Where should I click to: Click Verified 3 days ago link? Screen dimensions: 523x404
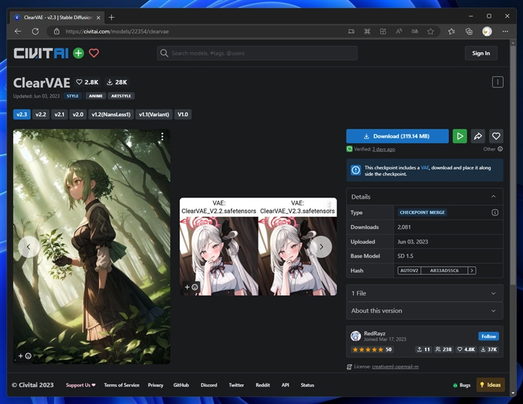coord(383,149)
